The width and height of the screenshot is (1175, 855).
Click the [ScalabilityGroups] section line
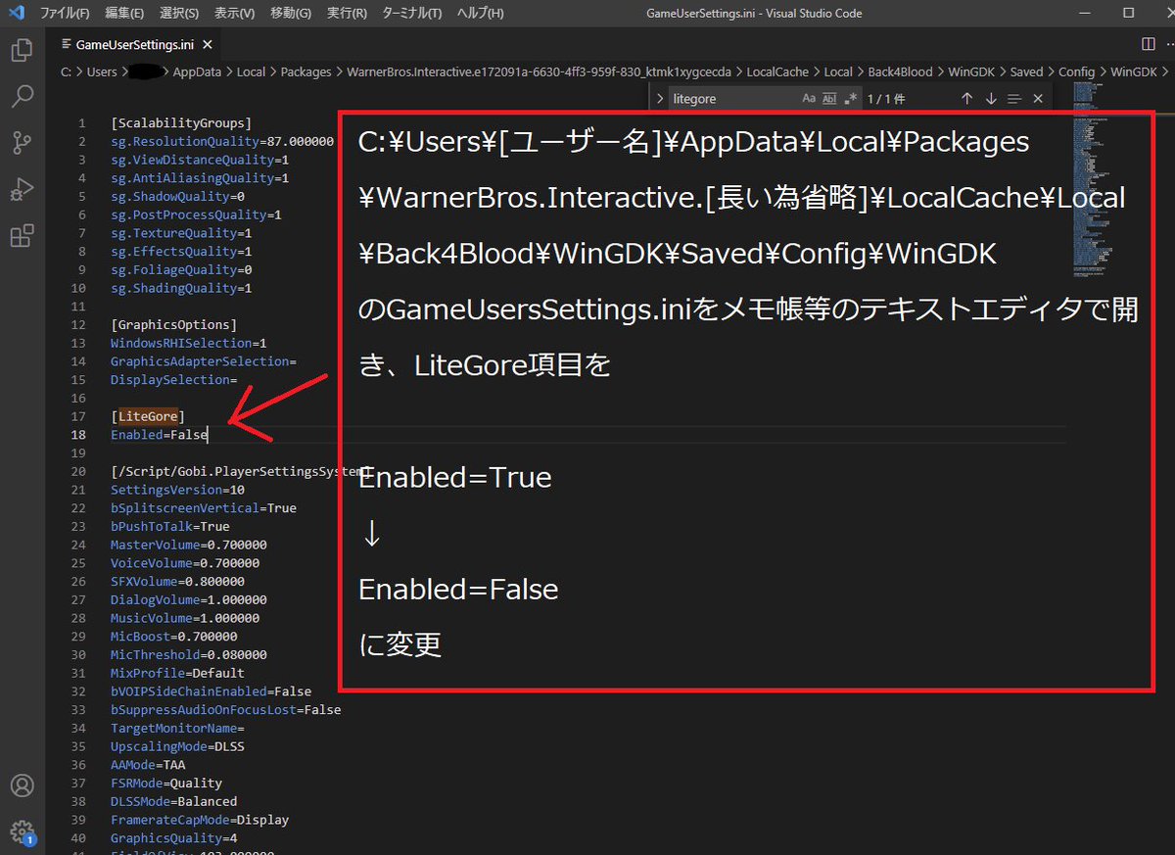[x=181, y=123]
